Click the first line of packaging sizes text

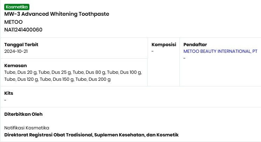pos(73,72)
